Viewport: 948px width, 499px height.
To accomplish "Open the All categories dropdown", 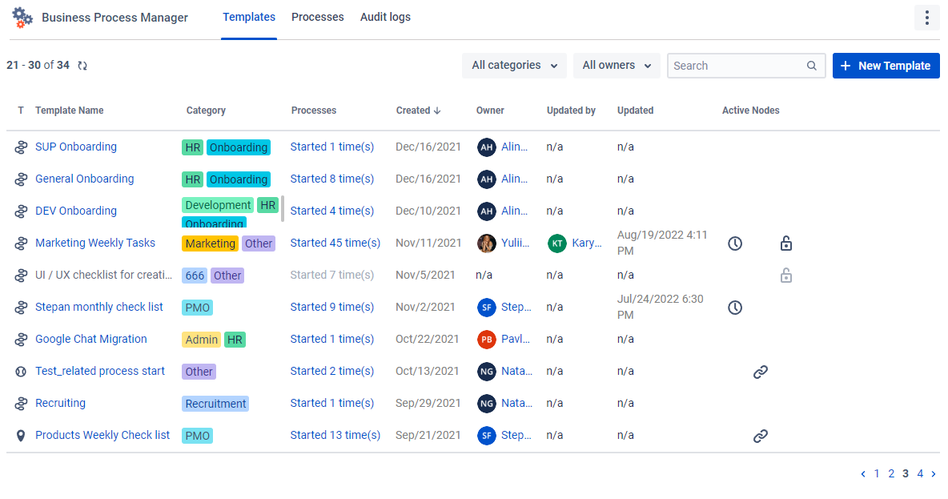I will [x=513, y=65].
